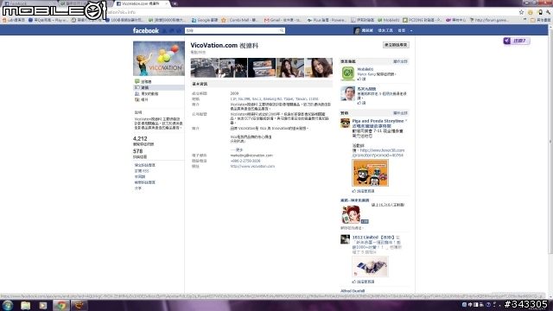Viewport: 553px width, 311px height.
Task: Open friend requests icon beside facebook logo
Action: coord(164,31)
